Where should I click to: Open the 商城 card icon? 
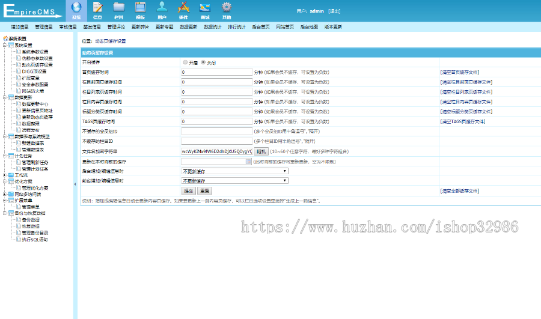tap(205, 8)
